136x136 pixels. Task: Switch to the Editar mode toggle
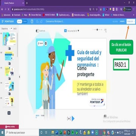pyautogui.click(x=20, y=22)
